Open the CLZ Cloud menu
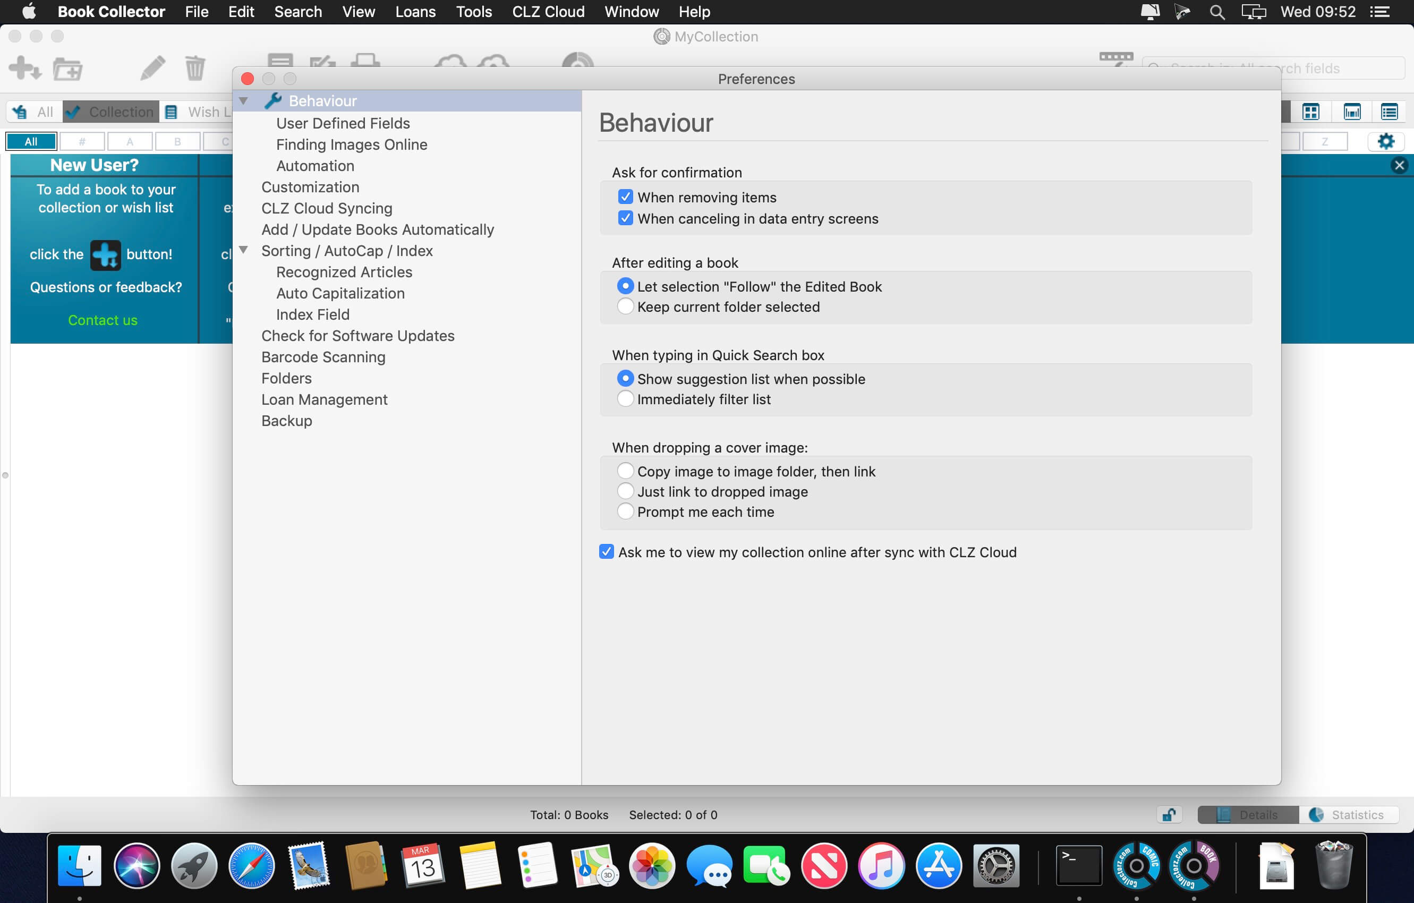This screenshot has width=1414, height=903. (548, 12)
